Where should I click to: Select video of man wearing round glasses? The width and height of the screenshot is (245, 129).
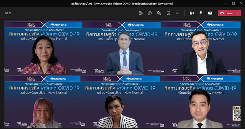[201, 48]
